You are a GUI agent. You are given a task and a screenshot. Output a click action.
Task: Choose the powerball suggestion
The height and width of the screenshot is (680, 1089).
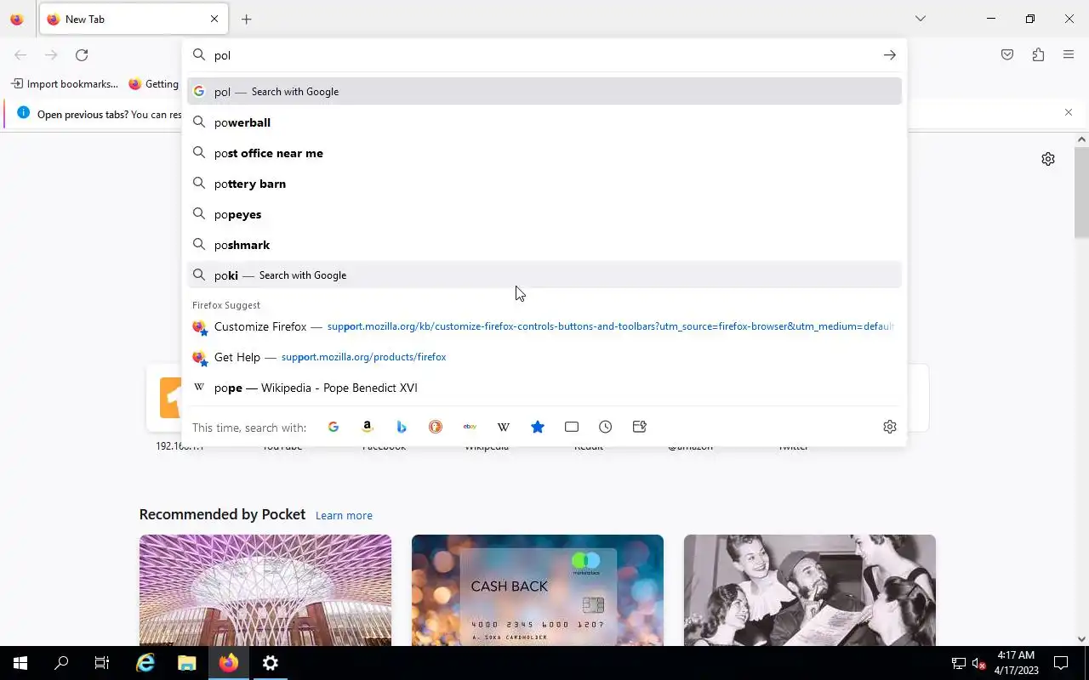point(544,122)
